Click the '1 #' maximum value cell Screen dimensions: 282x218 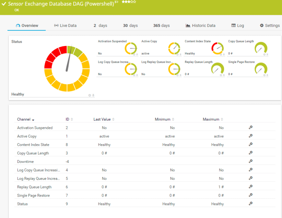221,187
